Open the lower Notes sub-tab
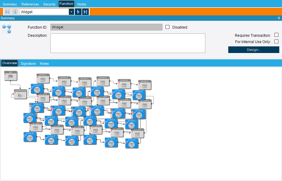The height and width of the screenshot is (181, 282). (x=44, y=64)
